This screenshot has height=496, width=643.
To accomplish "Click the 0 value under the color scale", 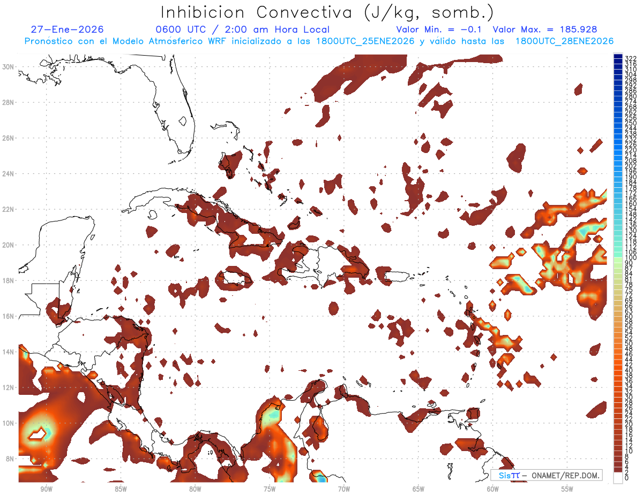I will pos(627,478).
